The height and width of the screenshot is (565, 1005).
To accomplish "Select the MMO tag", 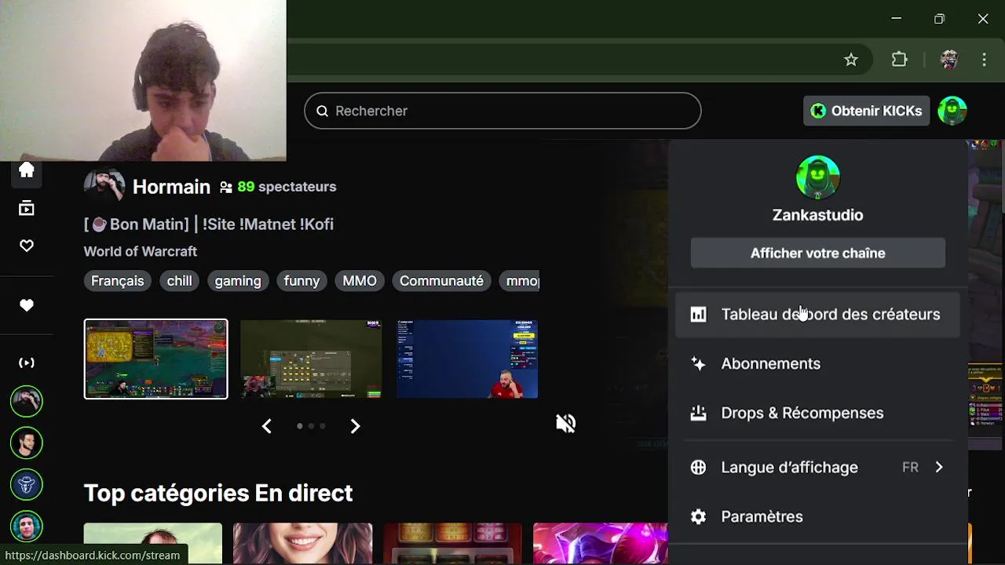I will pyautogui.click(x=360, y=281).
